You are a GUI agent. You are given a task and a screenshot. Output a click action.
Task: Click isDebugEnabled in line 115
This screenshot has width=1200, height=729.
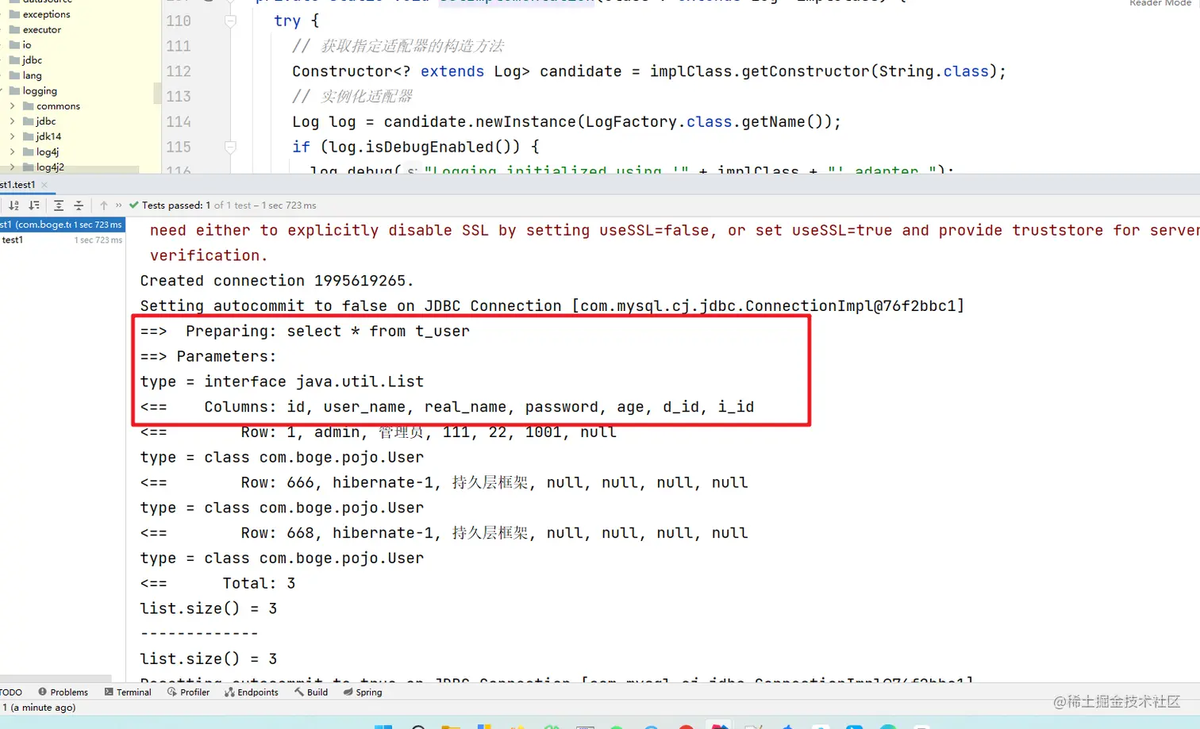click(429, 147)
